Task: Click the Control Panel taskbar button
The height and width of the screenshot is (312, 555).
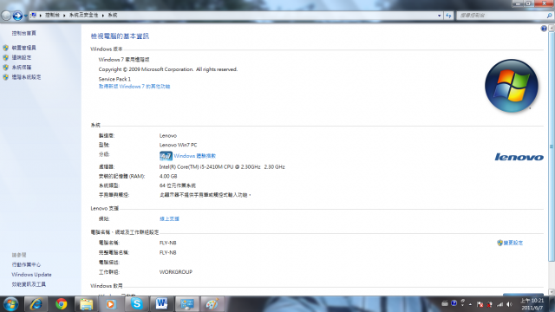Action: coord(187,304)
